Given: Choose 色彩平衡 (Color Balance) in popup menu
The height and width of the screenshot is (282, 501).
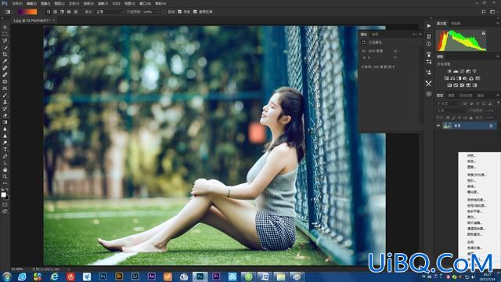Looking at the screenshot, I should [474, 211].
